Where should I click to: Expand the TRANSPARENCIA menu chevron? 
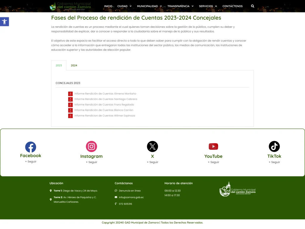[x=178, y=6]
